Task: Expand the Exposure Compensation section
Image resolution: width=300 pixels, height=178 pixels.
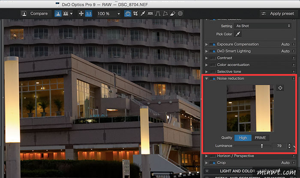Action: 207,44
